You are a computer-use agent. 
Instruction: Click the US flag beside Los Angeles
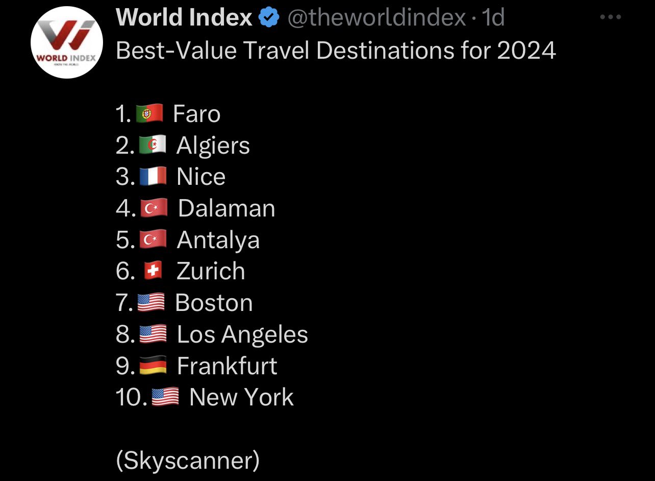pyautogui.click(x=153, y=334)
